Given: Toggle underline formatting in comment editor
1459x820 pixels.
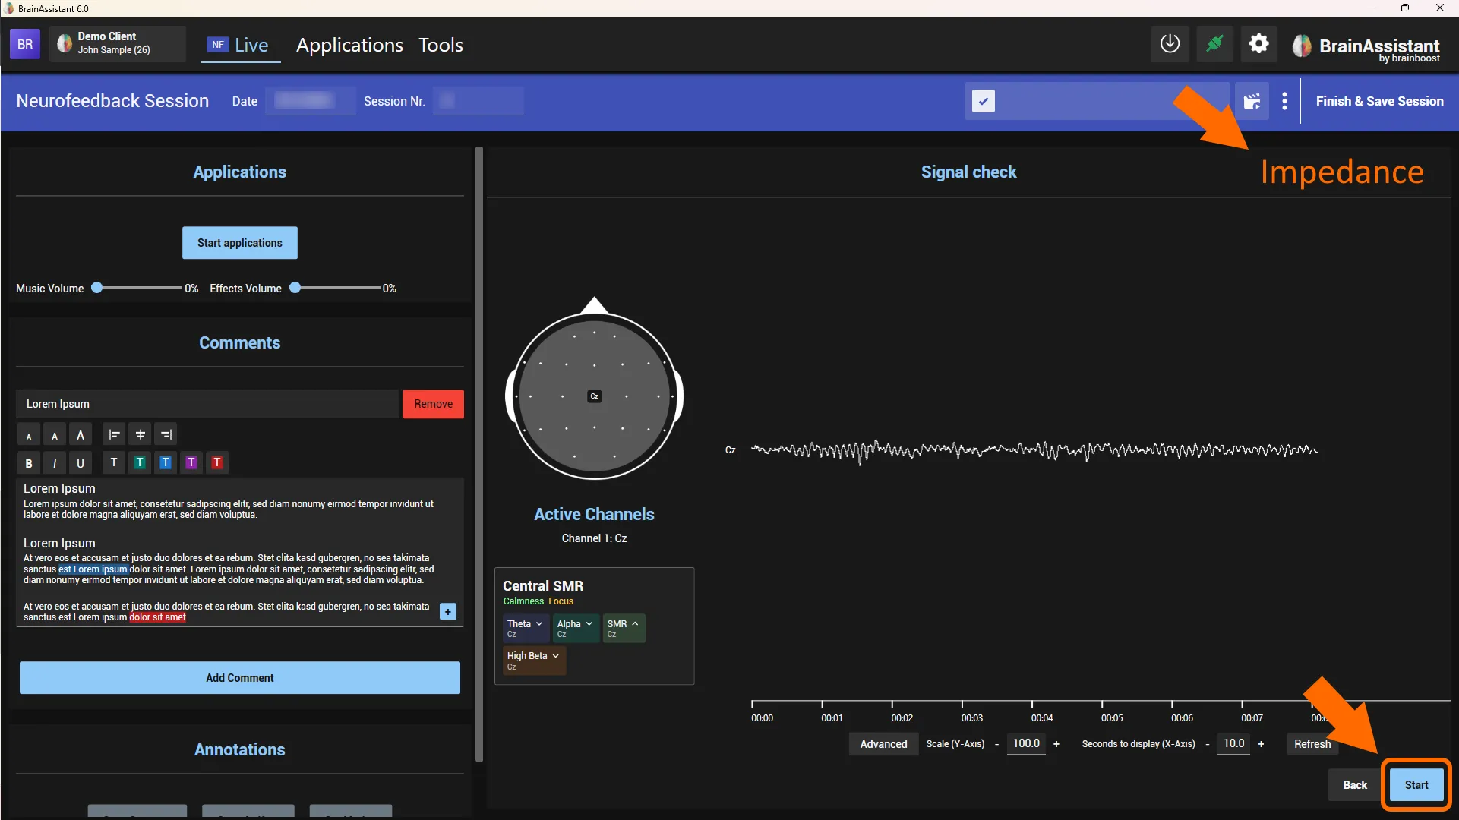Looking at the screenshot, I should pos(81,463).
